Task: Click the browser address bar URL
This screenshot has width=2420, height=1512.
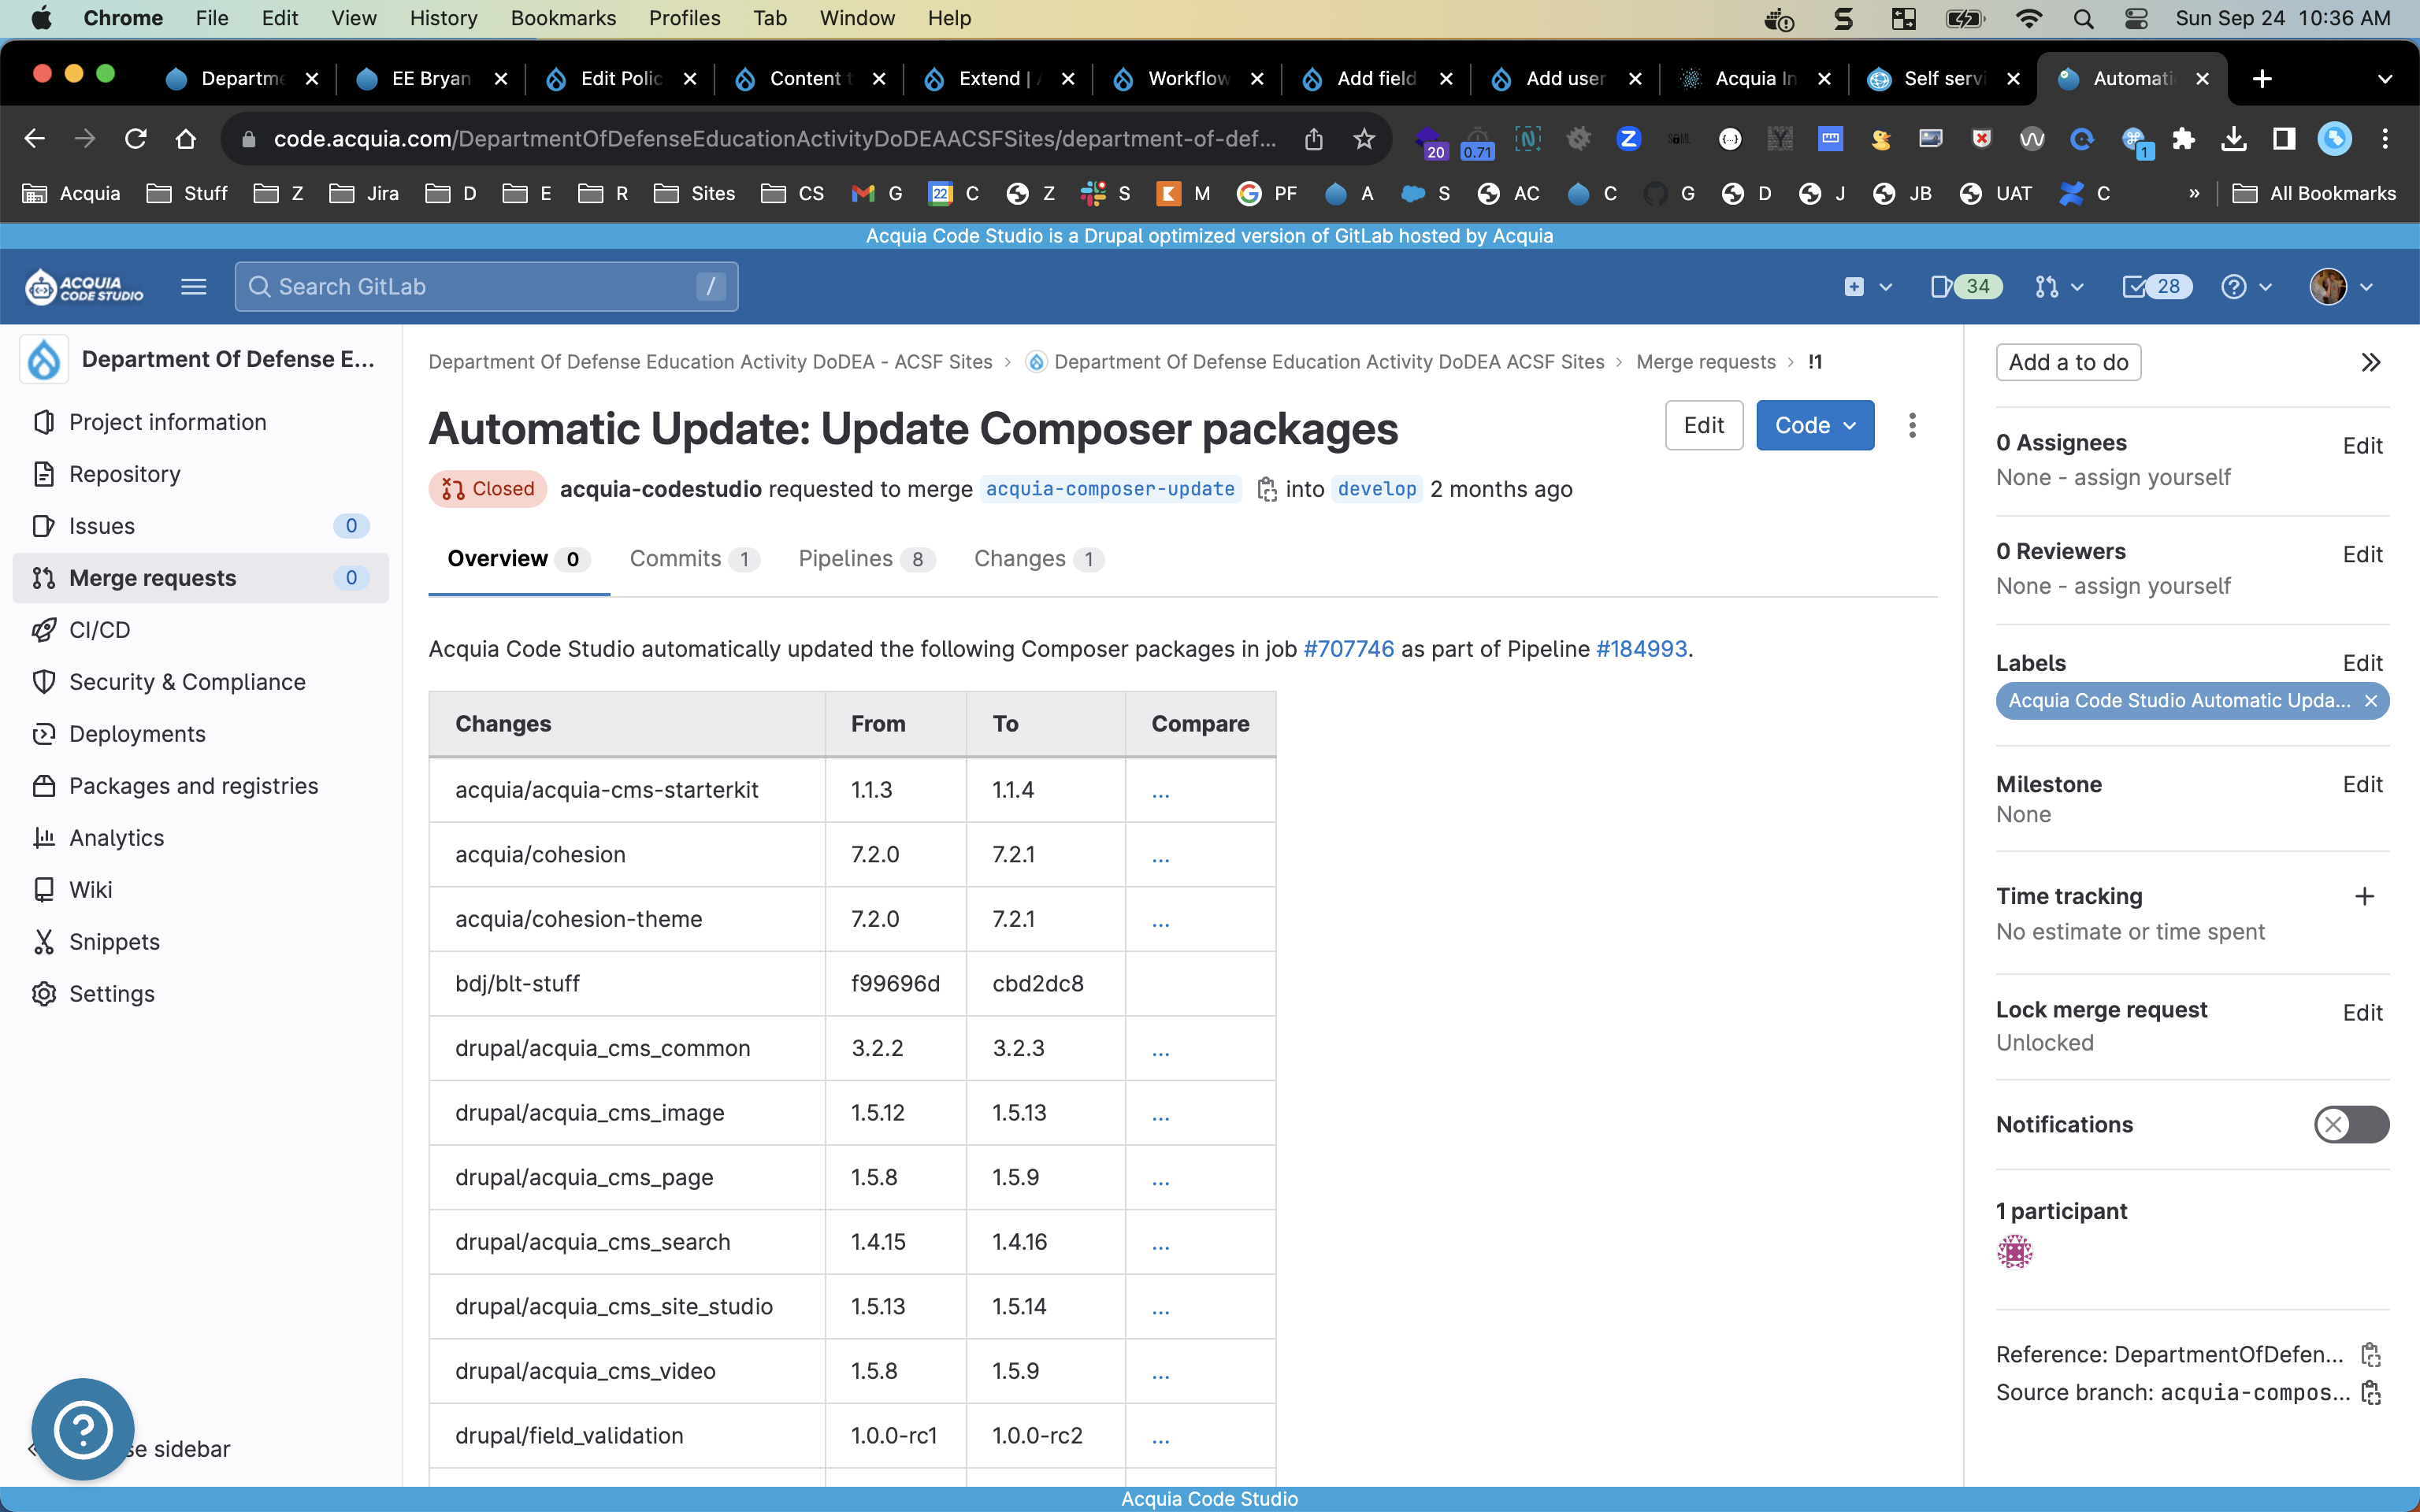Action: [775, 139]
